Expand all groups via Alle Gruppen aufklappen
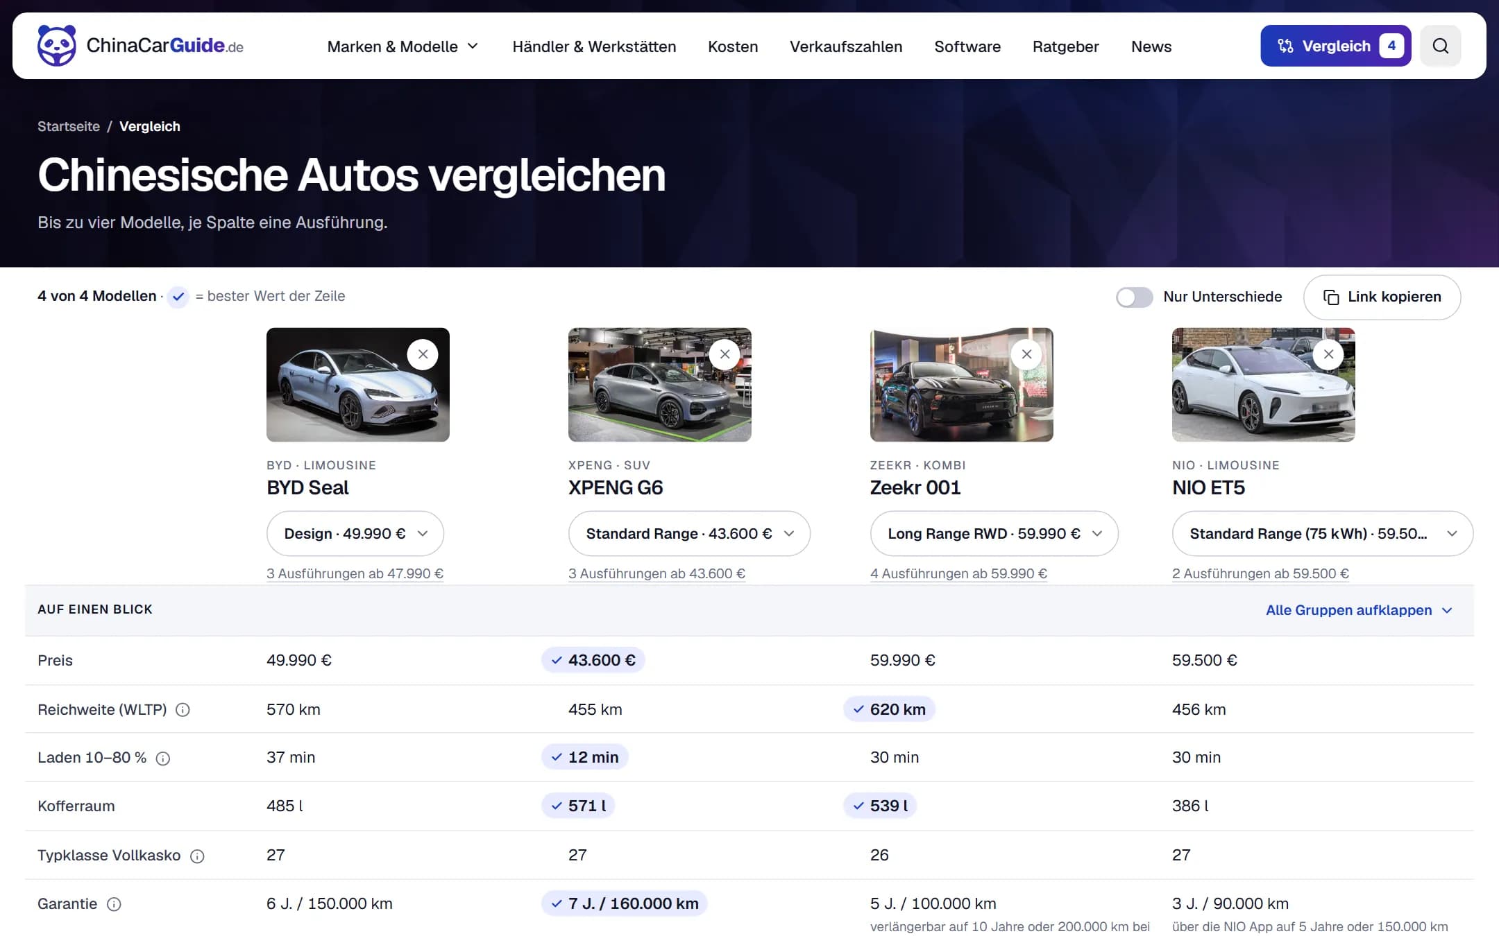Image resolution: width=1499 pixels, height=936 pixels. pyautogui.click(x=1359, y=610)
